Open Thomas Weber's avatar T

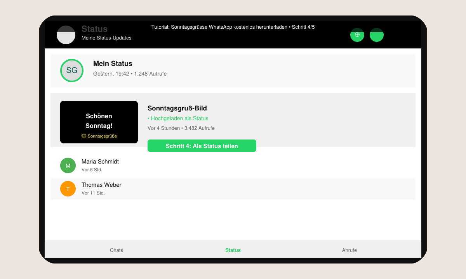(68, 189)
